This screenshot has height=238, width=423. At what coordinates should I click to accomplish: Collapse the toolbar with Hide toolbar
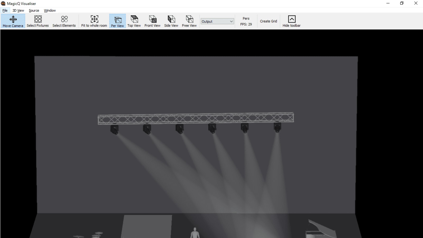(291, 21)
